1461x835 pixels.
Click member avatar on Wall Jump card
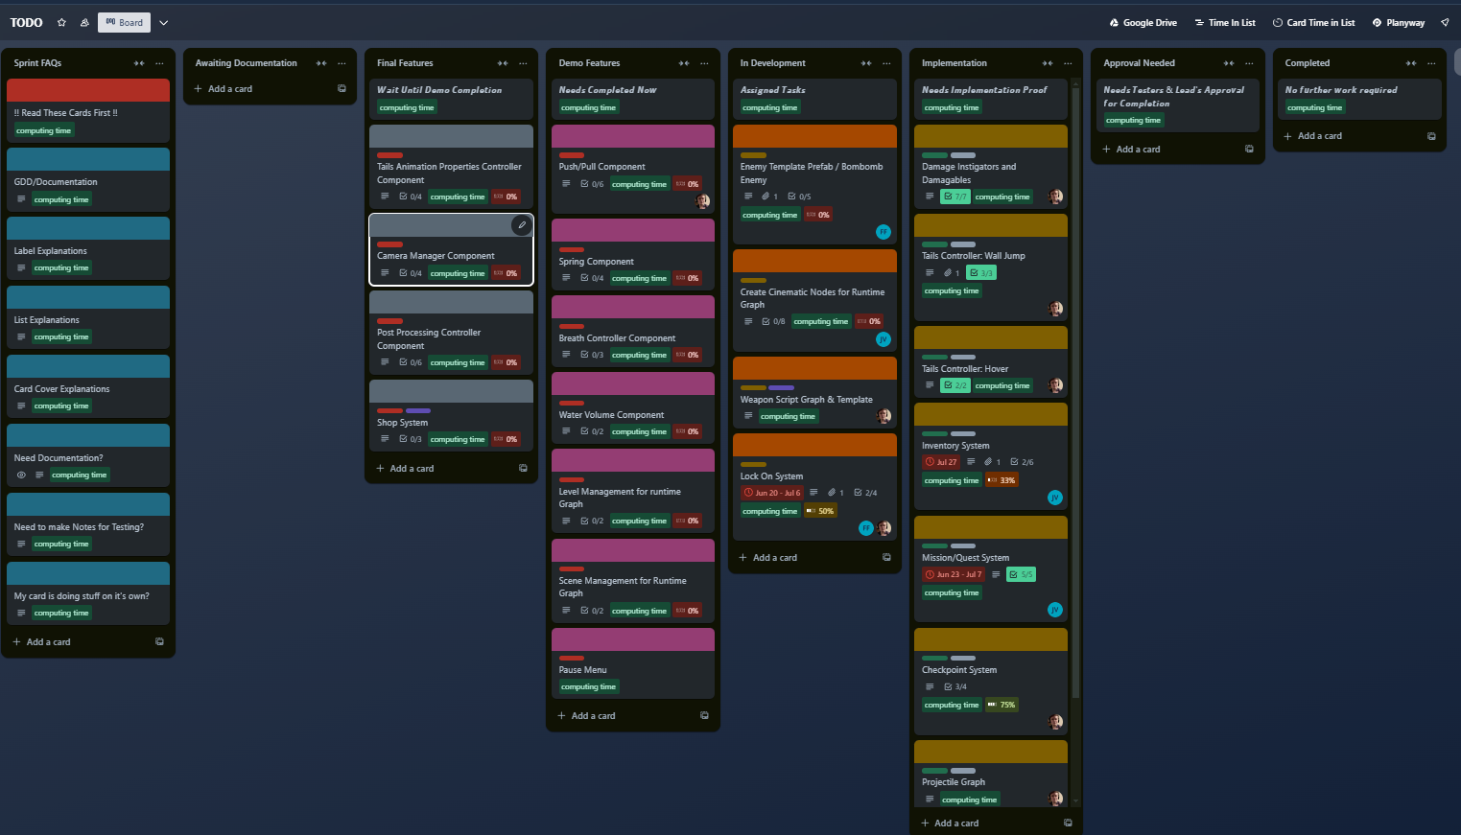click(x=1056, y=309)
